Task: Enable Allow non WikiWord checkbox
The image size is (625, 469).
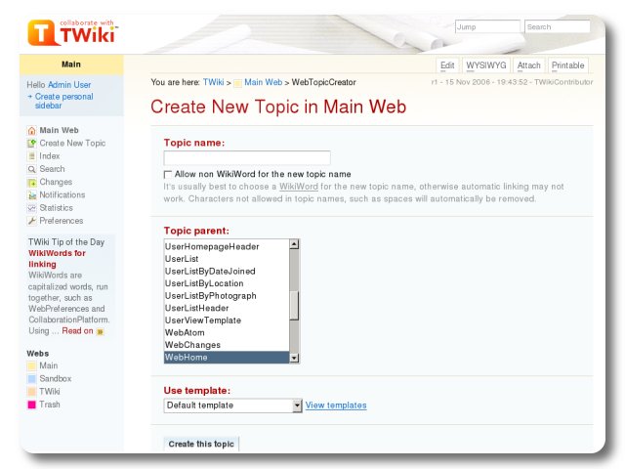Action: (168, 174)
